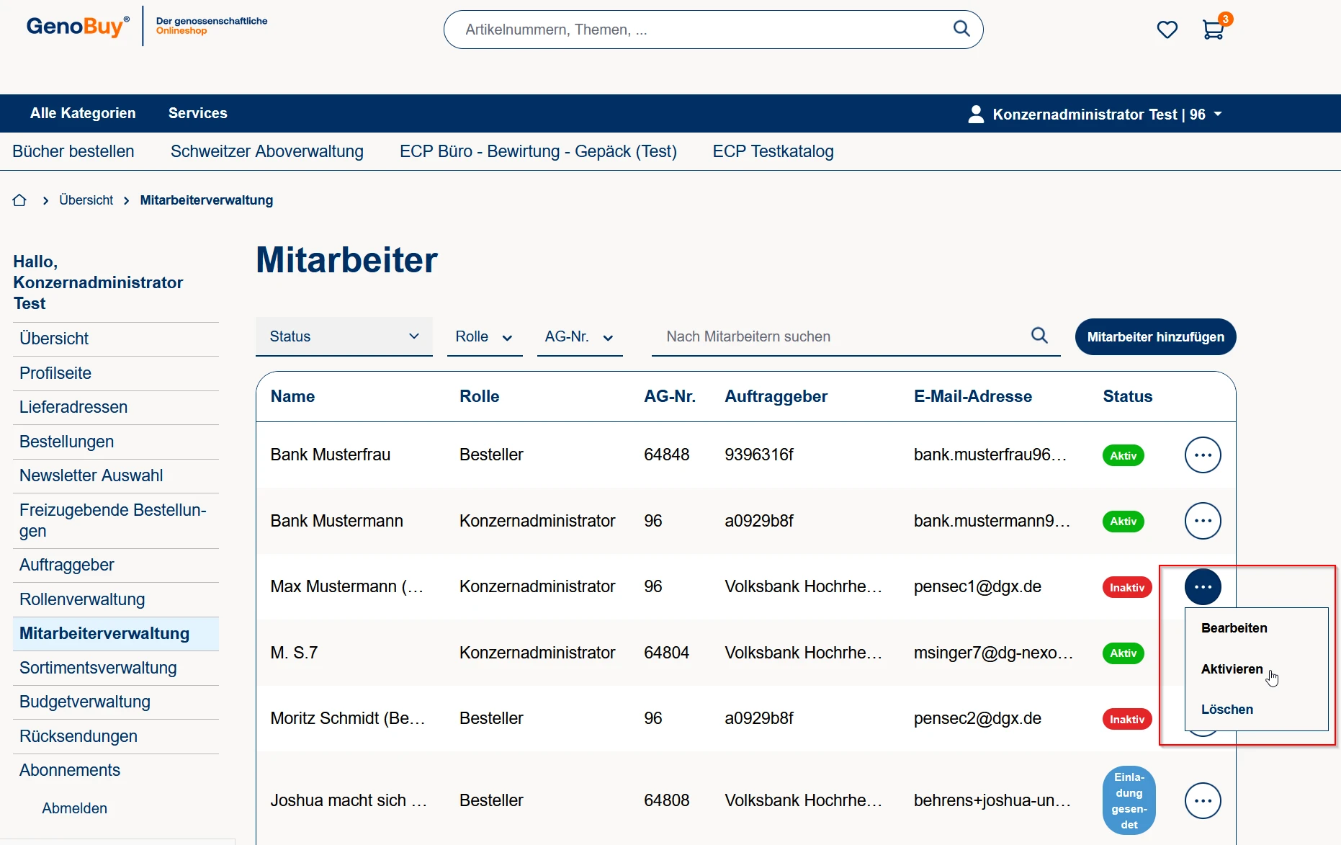Focus the Nach Mitarbeitern suchen field
The height and width of the screenshot is (845, 1341).
click(843, 336)
